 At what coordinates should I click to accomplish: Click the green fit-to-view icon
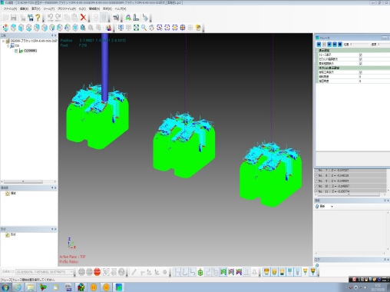click(136, 28)
